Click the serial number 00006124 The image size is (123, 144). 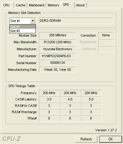[58, 63]
